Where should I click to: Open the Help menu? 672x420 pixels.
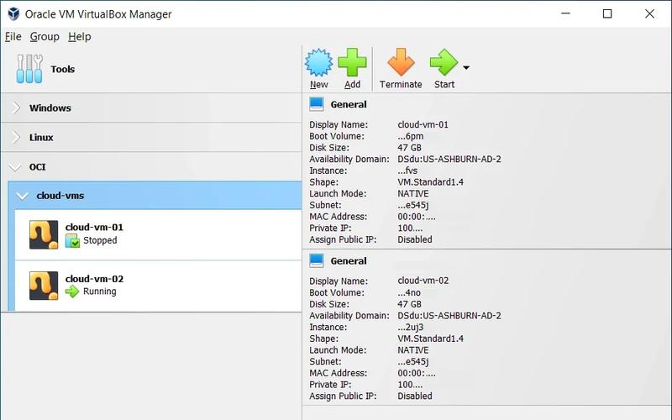(x=79, y=37)
